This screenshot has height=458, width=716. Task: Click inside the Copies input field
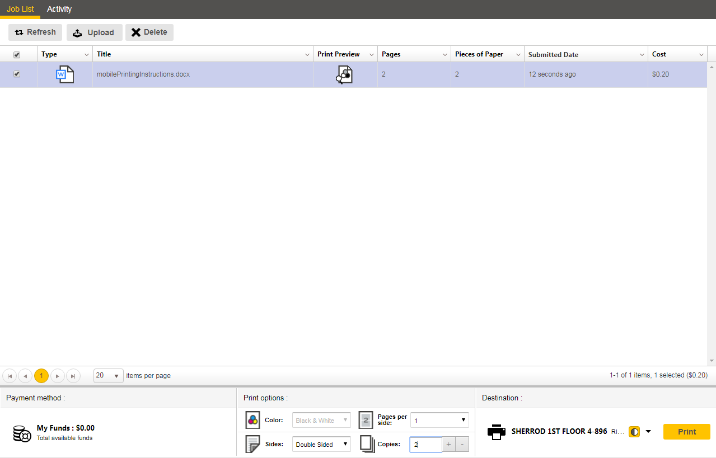click(427, 445)
